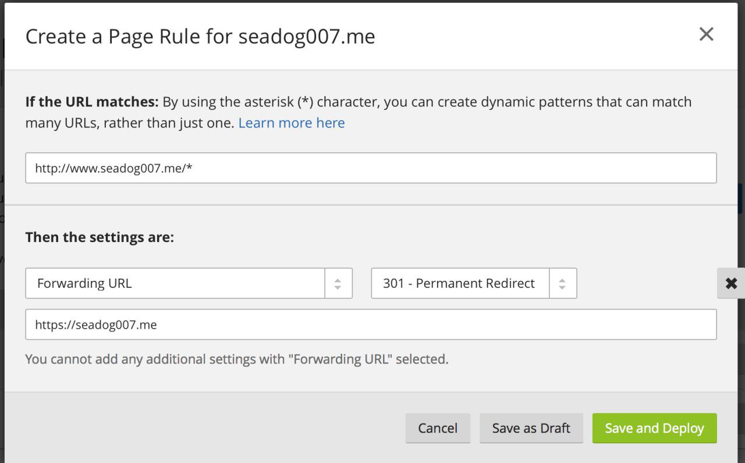Expand the 301 - Permanent Redirect dropdown
The image size is (745, 463).
pos(460,283)
